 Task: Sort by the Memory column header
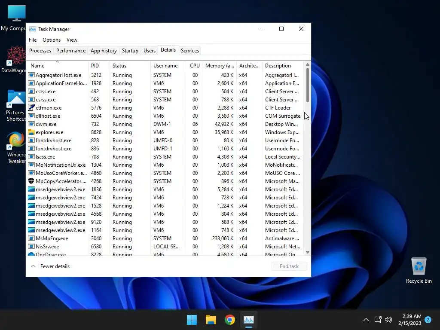pos(220,66)
